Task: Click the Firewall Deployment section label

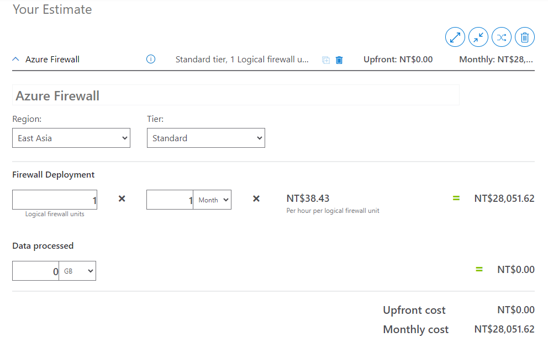Action: point(54,174)
